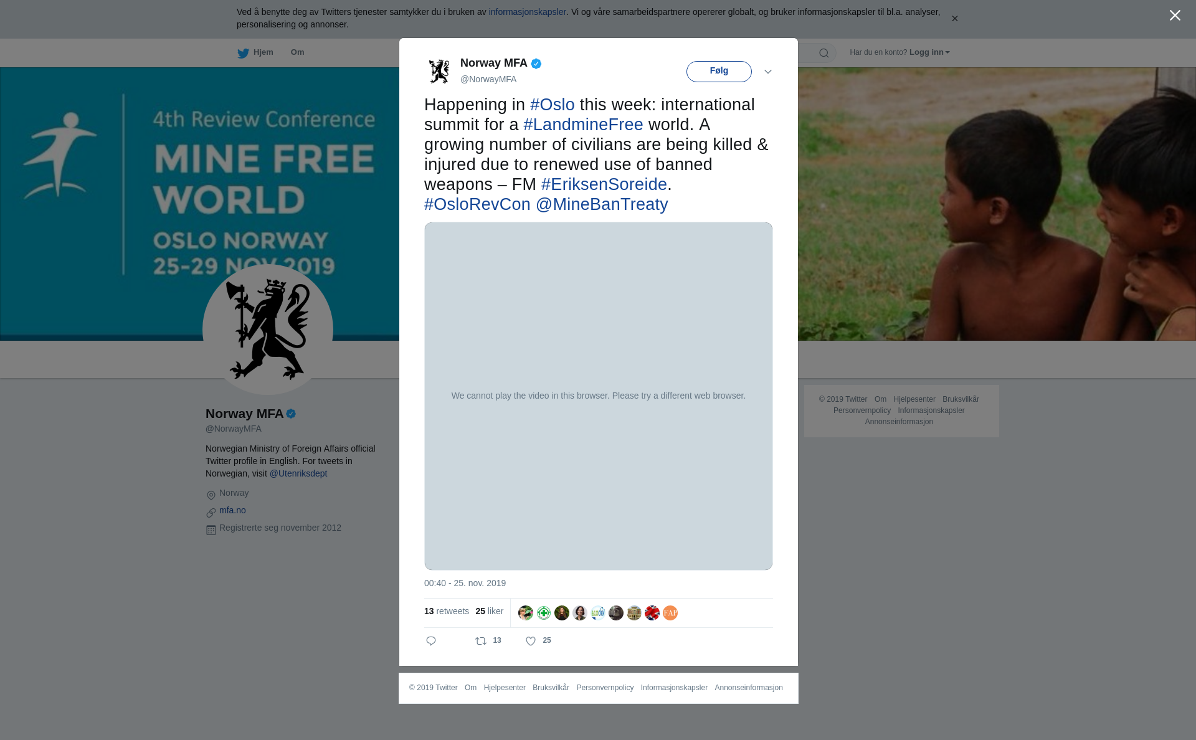View the 13 retweets list
Viewport: 1196px width, 740px height.
[x=447, y=611]
